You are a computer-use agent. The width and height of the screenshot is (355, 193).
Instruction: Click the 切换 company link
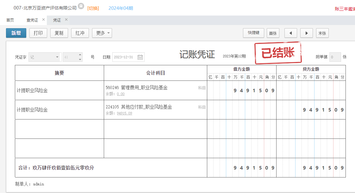tap(93, 8)
